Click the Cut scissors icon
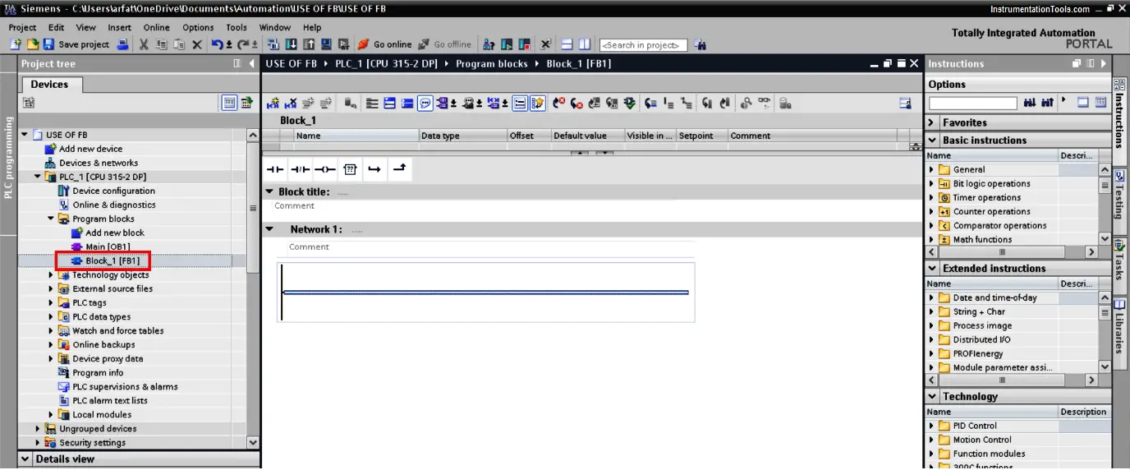Viewport: 1130px width, 470px height. (144, 44)
